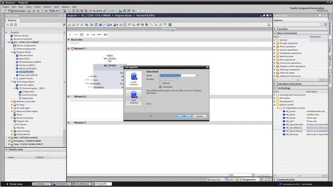This screenshot has height=187, width=333.
Task: Expand the PLC tags folder
Action: [x=12, y=105]
